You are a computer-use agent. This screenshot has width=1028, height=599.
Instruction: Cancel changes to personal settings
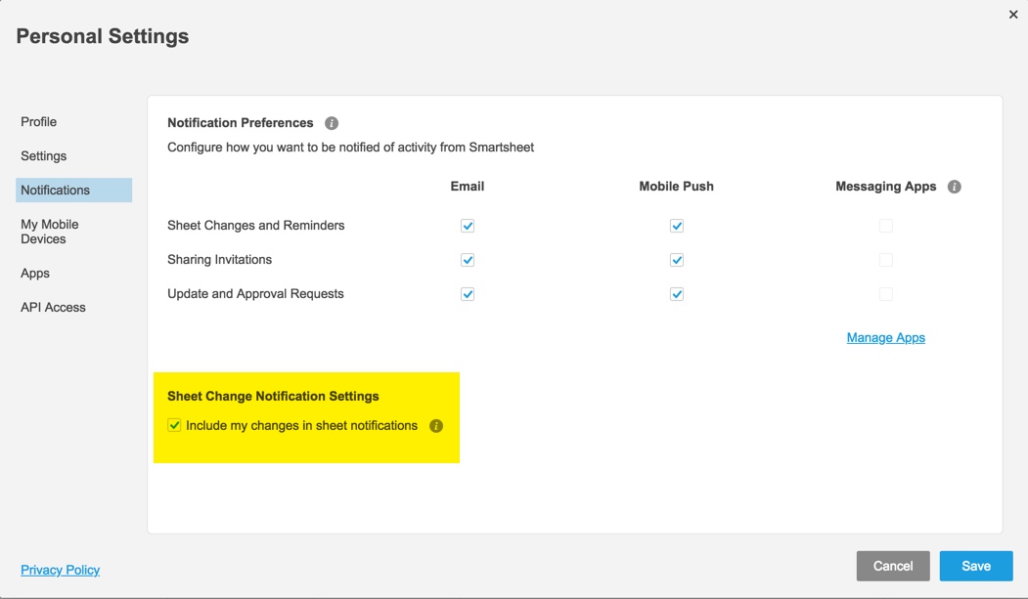click(892, 565)
